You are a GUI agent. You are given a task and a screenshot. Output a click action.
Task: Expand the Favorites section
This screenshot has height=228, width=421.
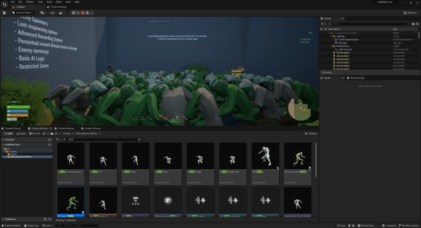(3, 139)
